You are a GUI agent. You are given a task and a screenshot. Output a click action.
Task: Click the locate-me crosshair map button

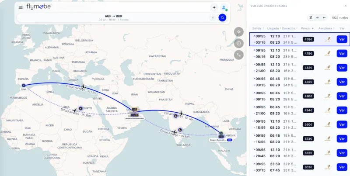tap(238, 32)
